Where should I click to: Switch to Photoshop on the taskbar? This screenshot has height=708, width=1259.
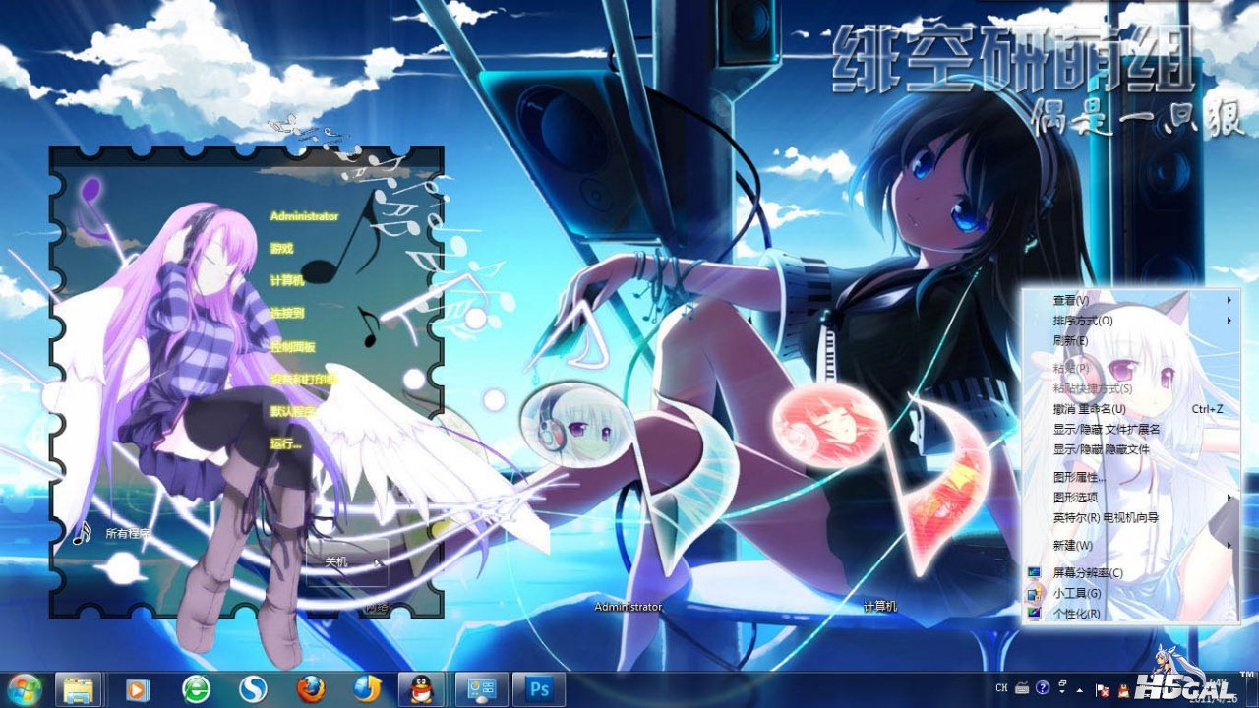pyautogui.click(x=539, y=689)
